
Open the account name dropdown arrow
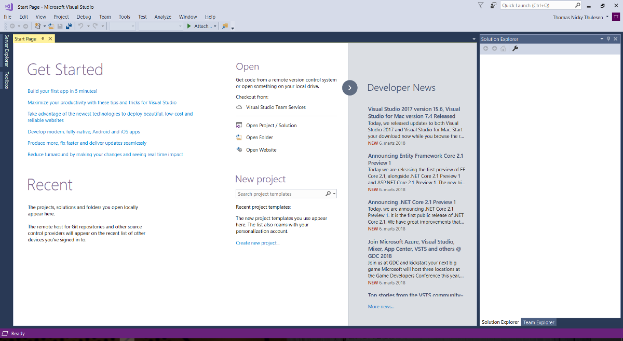tap(607, 17)
